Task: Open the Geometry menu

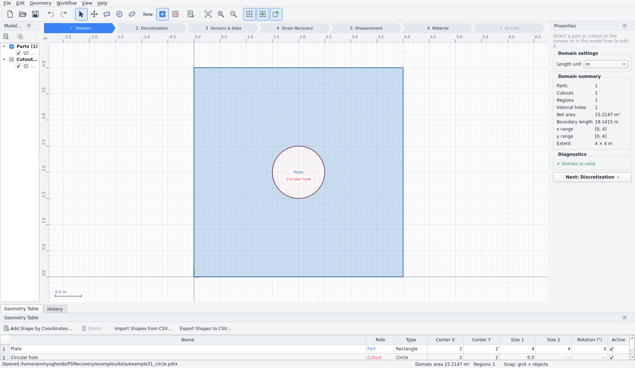Action: pos(41,3)
